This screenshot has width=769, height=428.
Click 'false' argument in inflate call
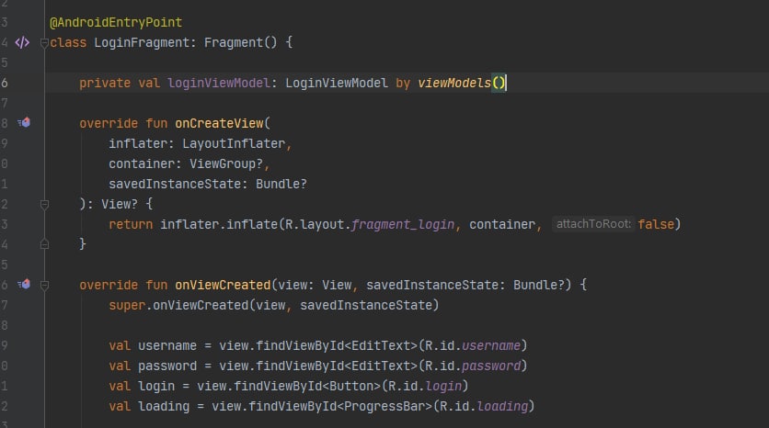(x=656, y=224)
